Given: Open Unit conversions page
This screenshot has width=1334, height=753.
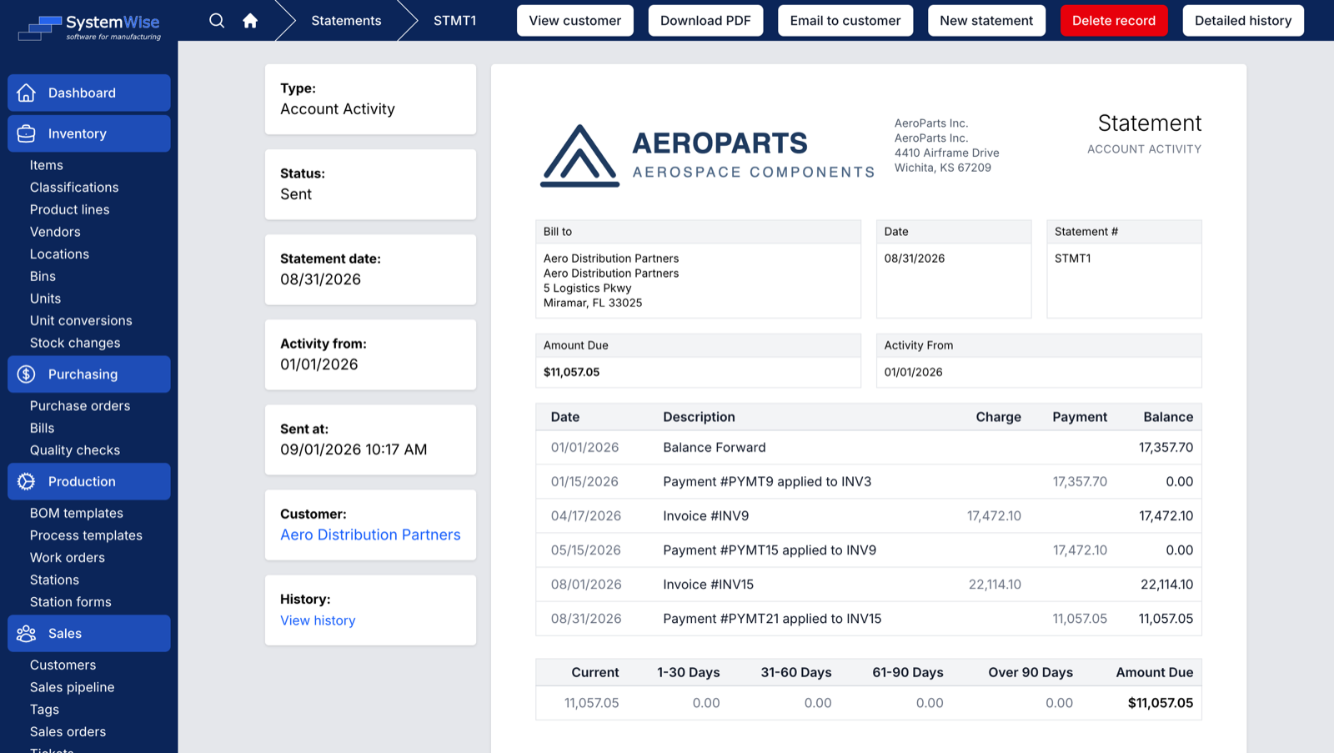Looking at the screenshot, I should click(81, 321).
